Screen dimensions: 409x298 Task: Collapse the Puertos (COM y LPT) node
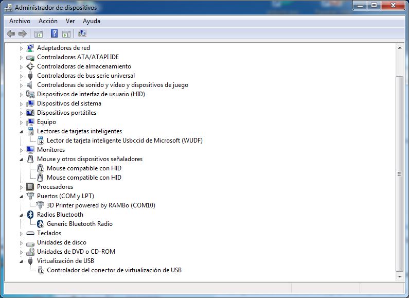coord(22,197)
